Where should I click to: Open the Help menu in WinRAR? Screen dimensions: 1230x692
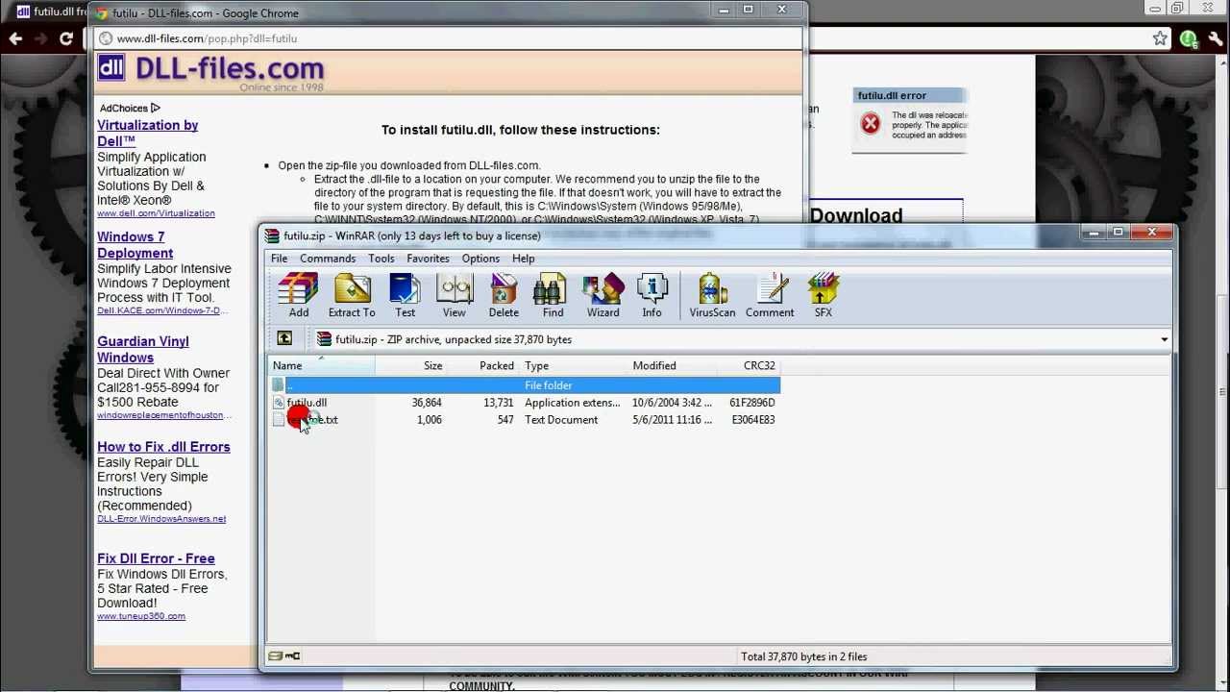[523, 259]
